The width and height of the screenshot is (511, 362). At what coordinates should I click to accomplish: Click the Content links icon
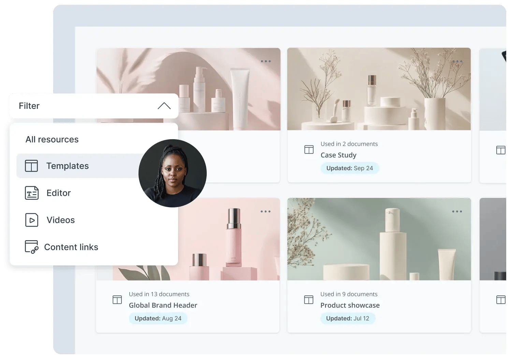pos(31,247)
